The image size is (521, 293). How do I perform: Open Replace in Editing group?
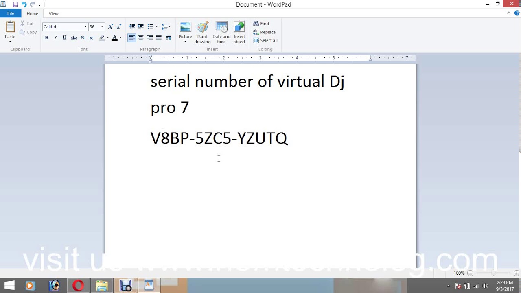[x=264, y=32]
